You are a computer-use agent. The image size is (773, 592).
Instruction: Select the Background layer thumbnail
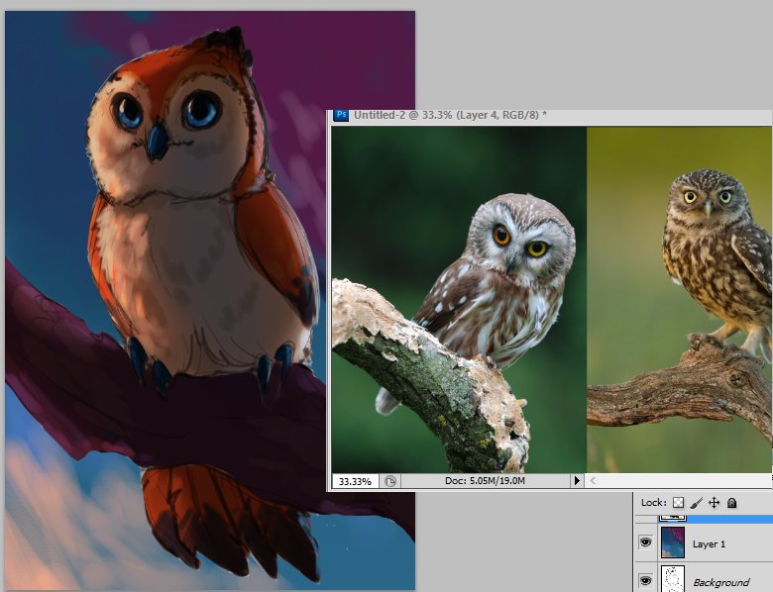(x=673, y=579)
